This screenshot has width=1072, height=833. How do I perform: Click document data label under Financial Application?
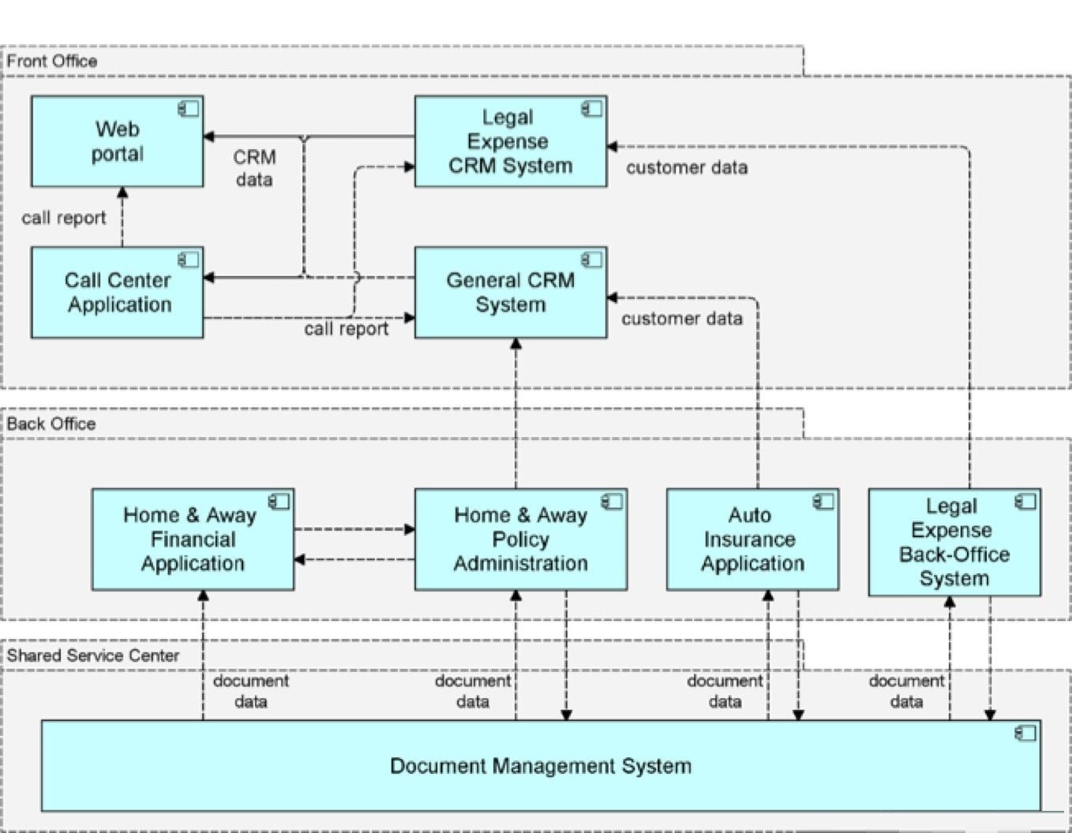251,691
